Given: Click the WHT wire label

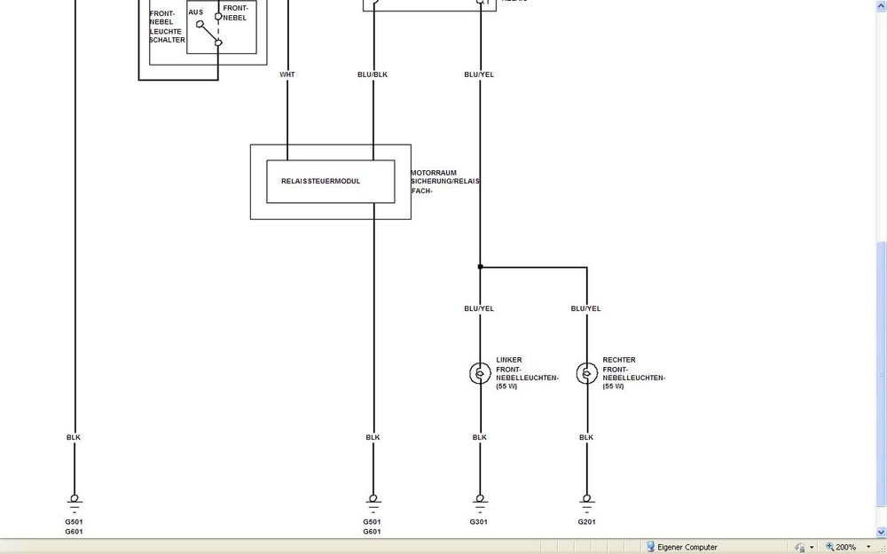Looking at the screenshot, I should pos(287,74).
